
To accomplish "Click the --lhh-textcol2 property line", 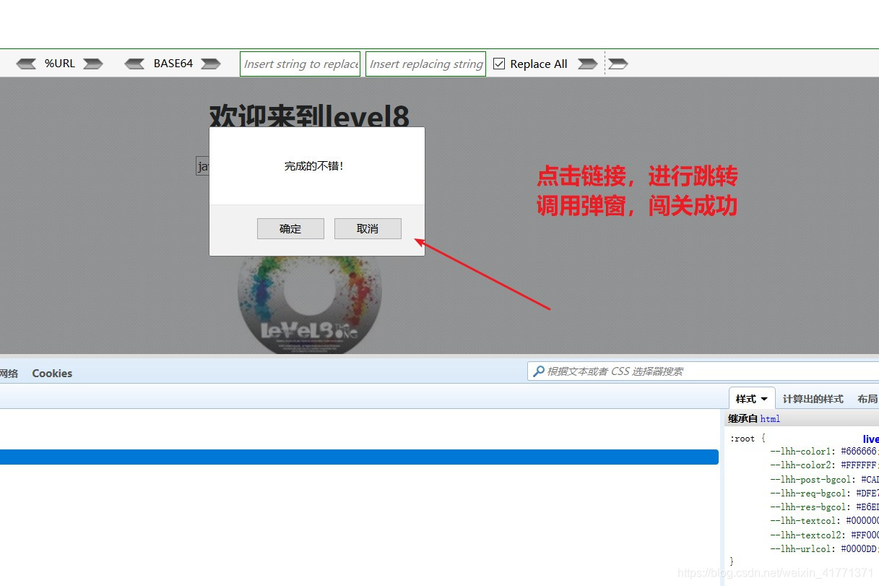I will pos(824,535).
